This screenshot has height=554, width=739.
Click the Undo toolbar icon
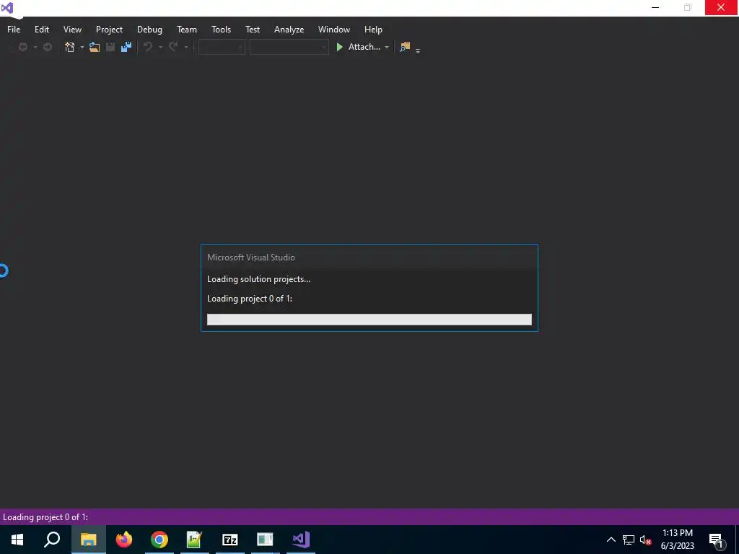coord(148,47)
